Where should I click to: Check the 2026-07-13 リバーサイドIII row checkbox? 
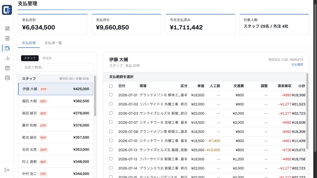(111, 159)
